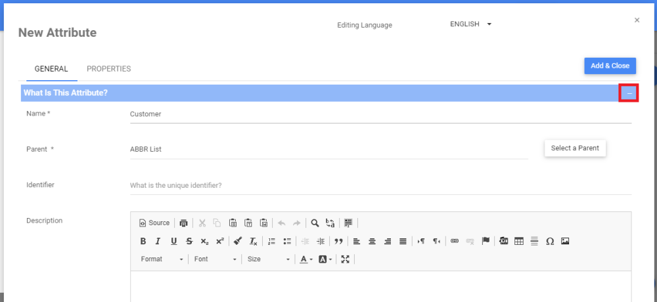Viewport: 657px width, 302px height.
Task: Click the Redo arrow icon
Action: click(x=297, y=223)
